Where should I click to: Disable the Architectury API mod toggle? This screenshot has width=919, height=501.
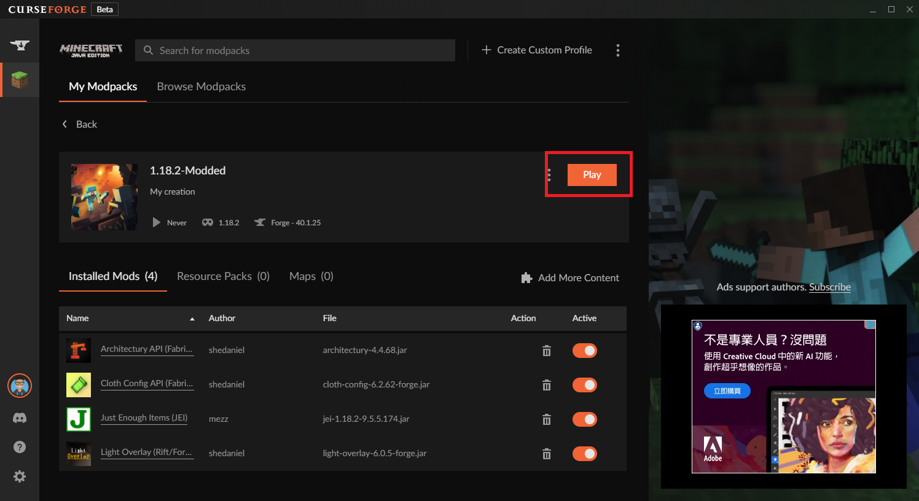584,351
